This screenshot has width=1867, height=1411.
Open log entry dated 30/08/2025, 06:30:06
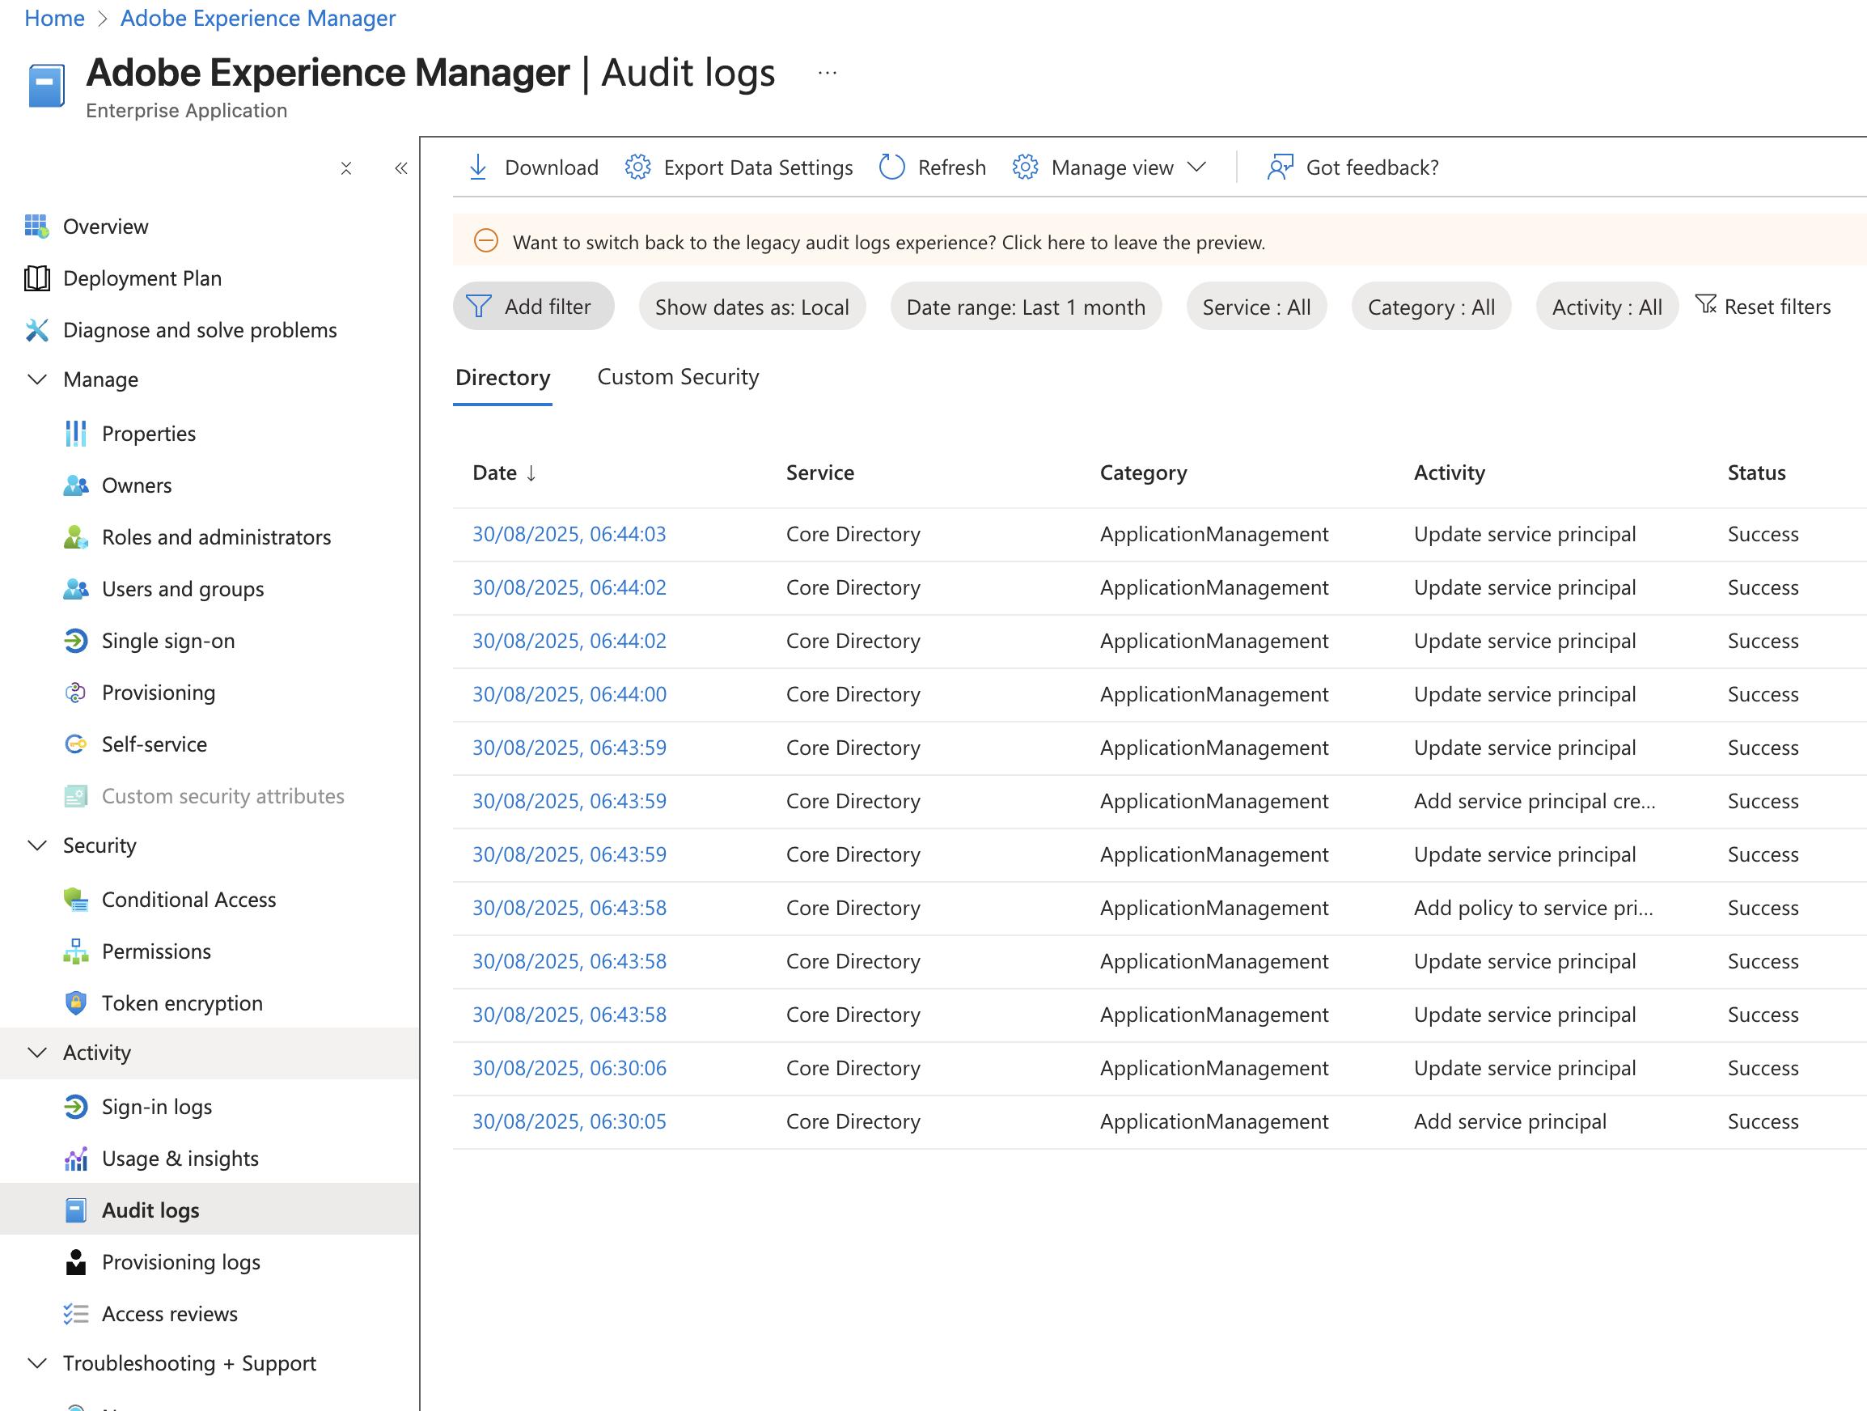[569, 1068]
